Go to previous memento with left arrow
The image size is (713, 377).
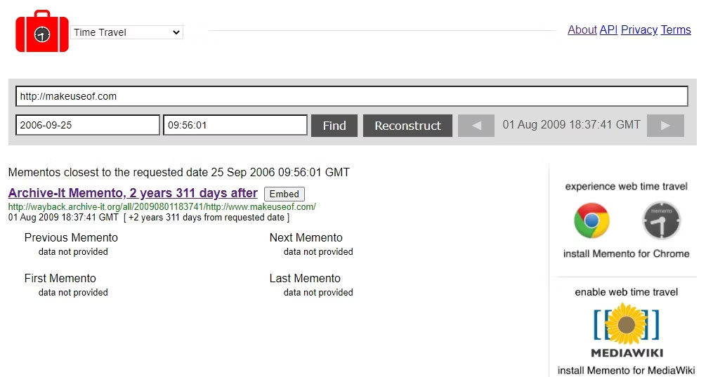coord(476,126)
